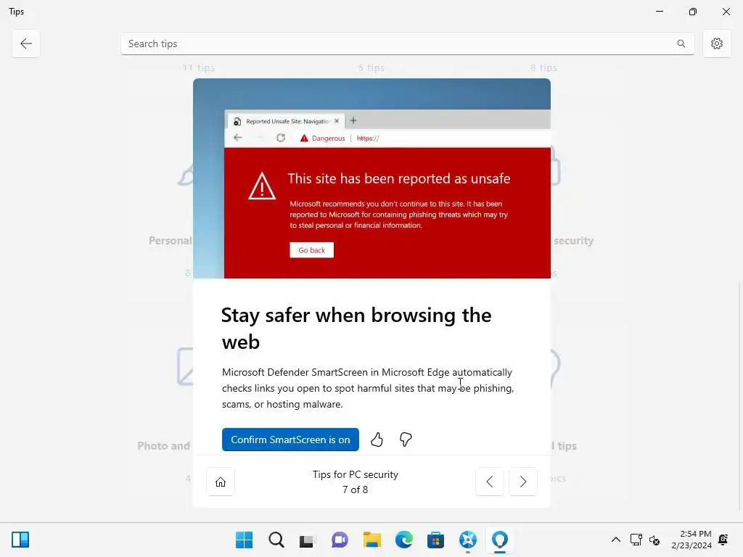Open the clock and date flyout
Image resolution: width=743 pixels, height=557 pixels.
click(x=691, y=540)
